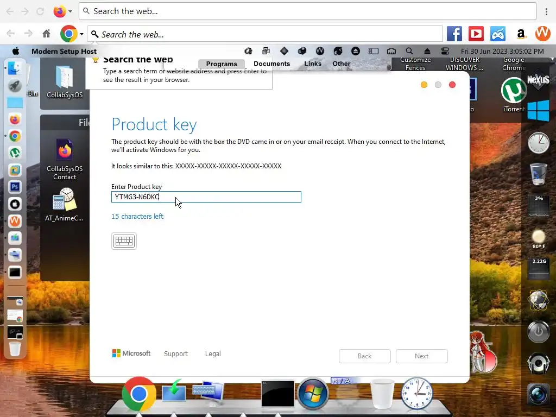
Task: Click the power button in right dock
Action: click(538, 332)
